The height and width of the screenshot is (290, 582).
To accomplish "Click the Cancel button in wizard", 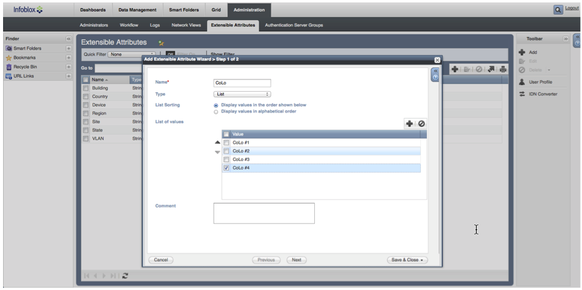I will [x=161, y=260].
